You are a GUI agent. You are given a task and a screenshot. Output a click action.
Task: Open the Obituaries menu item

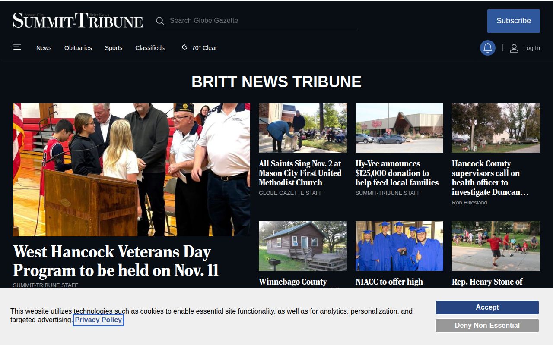tap(78, 48)
